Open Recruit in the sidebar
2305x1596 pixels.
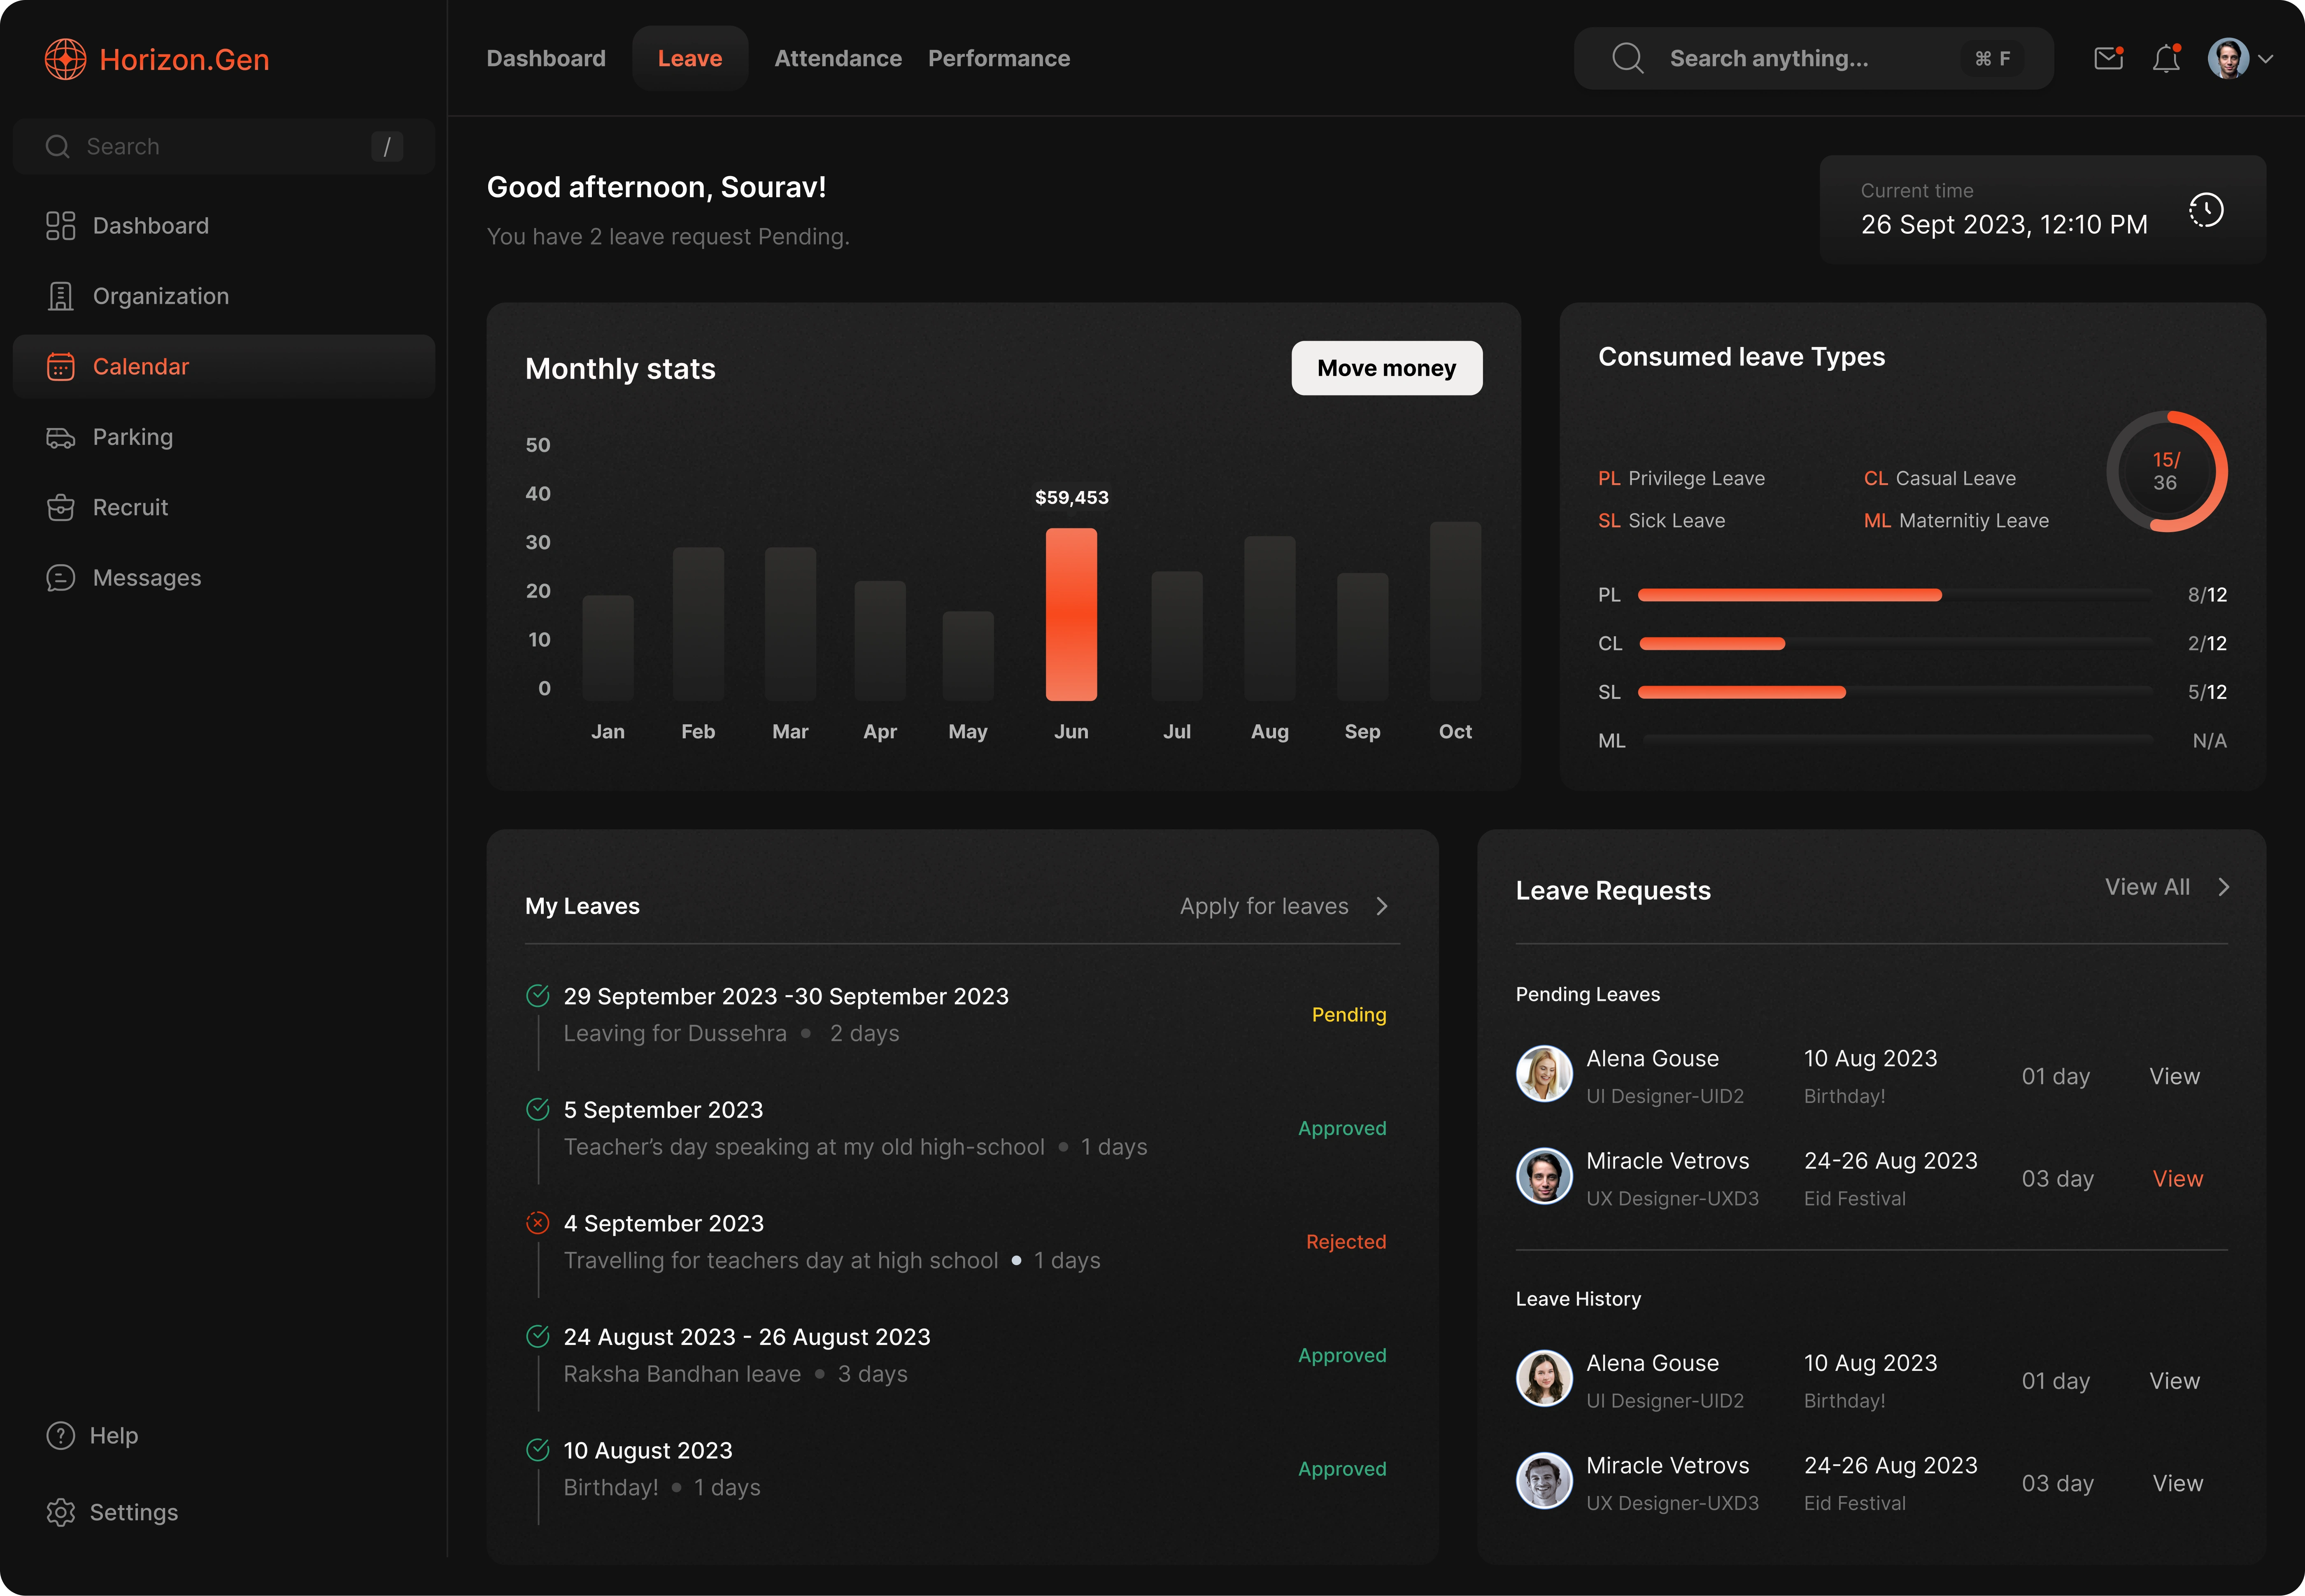pyautogui.click(x=224, y=507)
